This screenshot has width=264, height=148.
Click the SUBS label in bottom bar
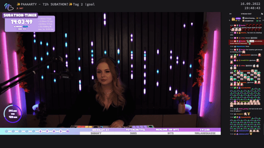pyautogui.click(x=133, y=133)
